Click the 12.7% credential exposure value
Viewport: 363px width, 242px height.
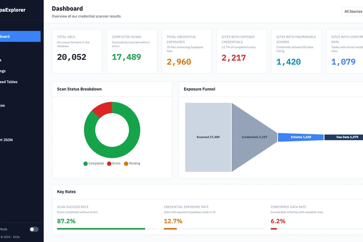pos(173,221)
